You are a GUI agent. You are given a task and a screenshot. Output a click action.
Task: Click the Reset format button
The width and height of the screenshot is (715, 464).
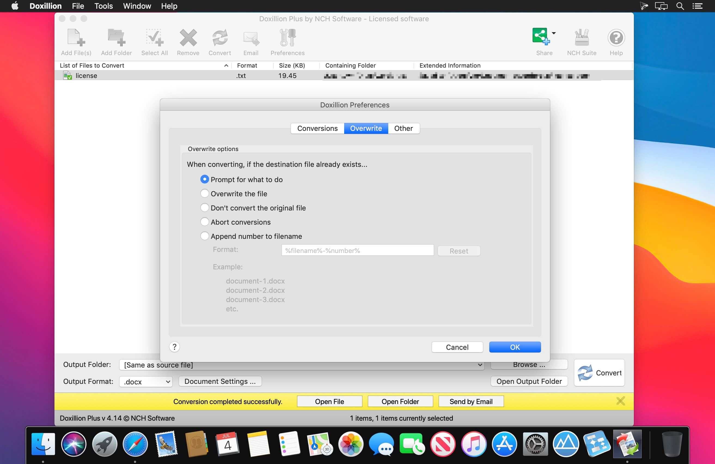[x=459, y=251]
